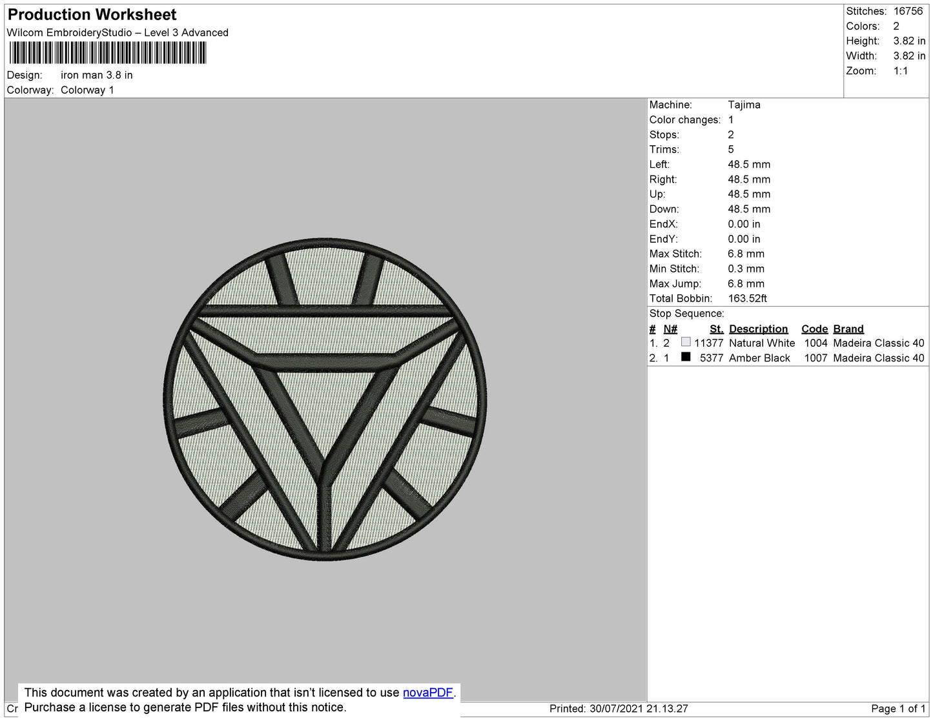Click thread code 1004

(816, 343)
